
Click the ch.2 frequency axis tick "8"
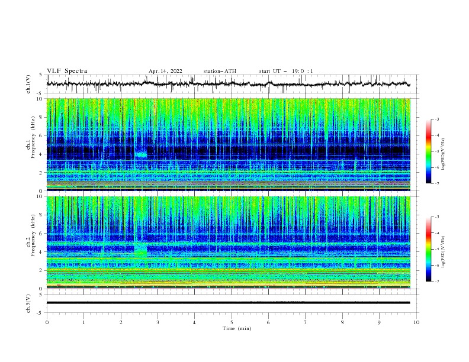[41, 215]
